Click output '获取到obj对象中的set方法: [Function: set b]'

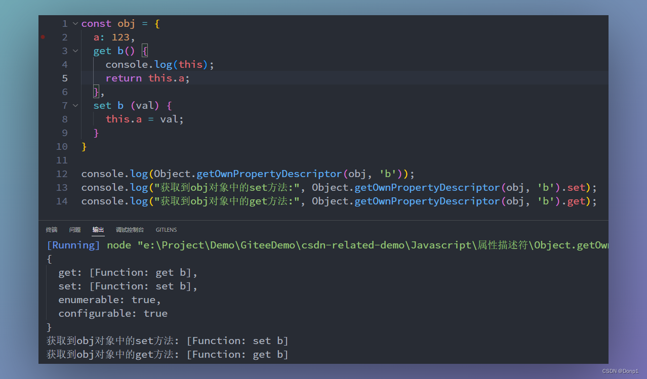tap(168, 341)
